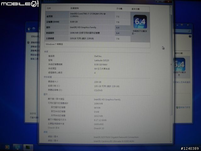The width and height of the screenshot is (201, 151).
Task: Click the 6.4 base score badge in front window
Action: click(140, 22)
